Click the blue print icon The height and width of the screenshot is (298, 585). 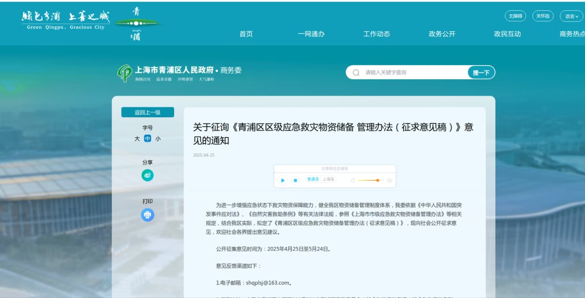pos(147,215)
